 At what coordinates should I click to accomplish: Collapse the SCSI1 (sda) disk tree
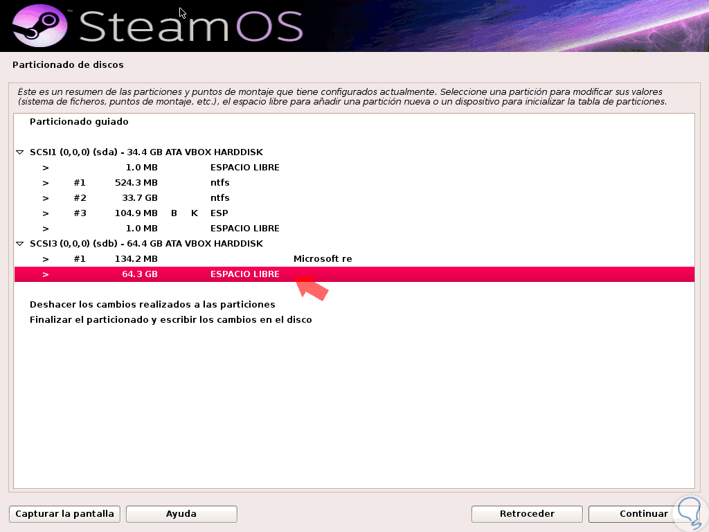(x=20, y=152)
